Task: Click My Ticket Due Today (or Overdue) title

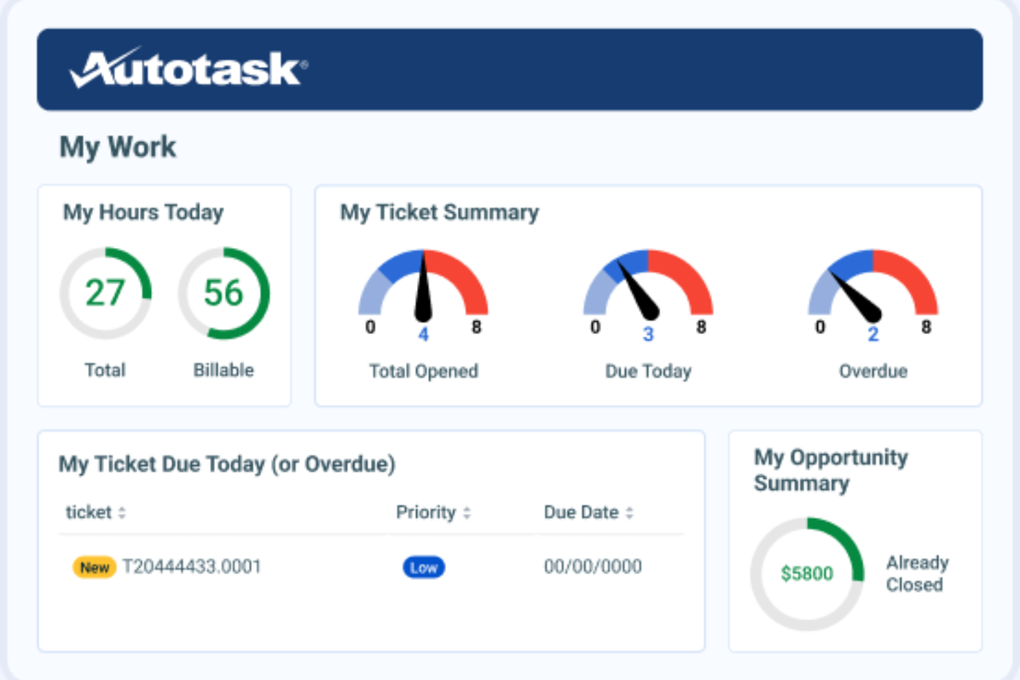Action: tap(227, 464)
